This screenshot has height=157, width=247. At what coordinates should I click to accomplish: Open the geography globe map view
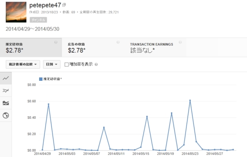6,115
